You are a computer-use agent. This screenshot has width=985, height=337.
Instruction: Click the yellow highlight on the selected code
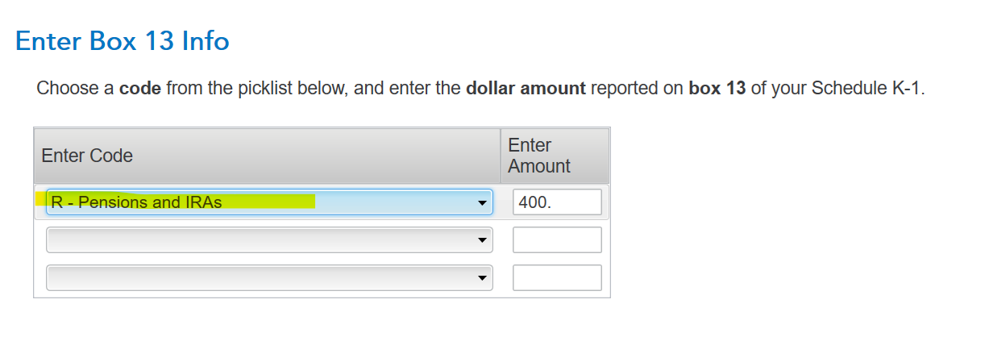pyautogui.click(x=266, y=202)
